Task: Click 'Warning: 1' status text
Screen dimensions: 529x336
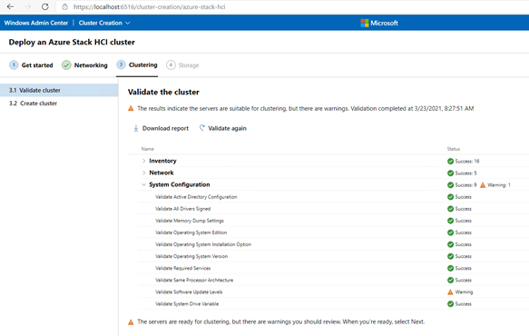Action: click(x=499, y=184)
